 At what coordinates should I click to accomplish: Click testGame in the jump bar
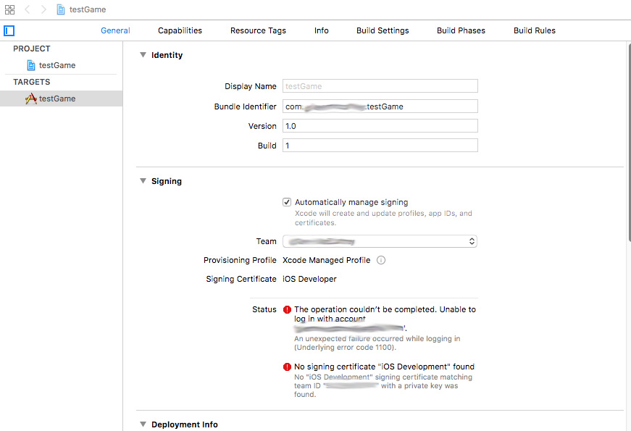point(88,9)
